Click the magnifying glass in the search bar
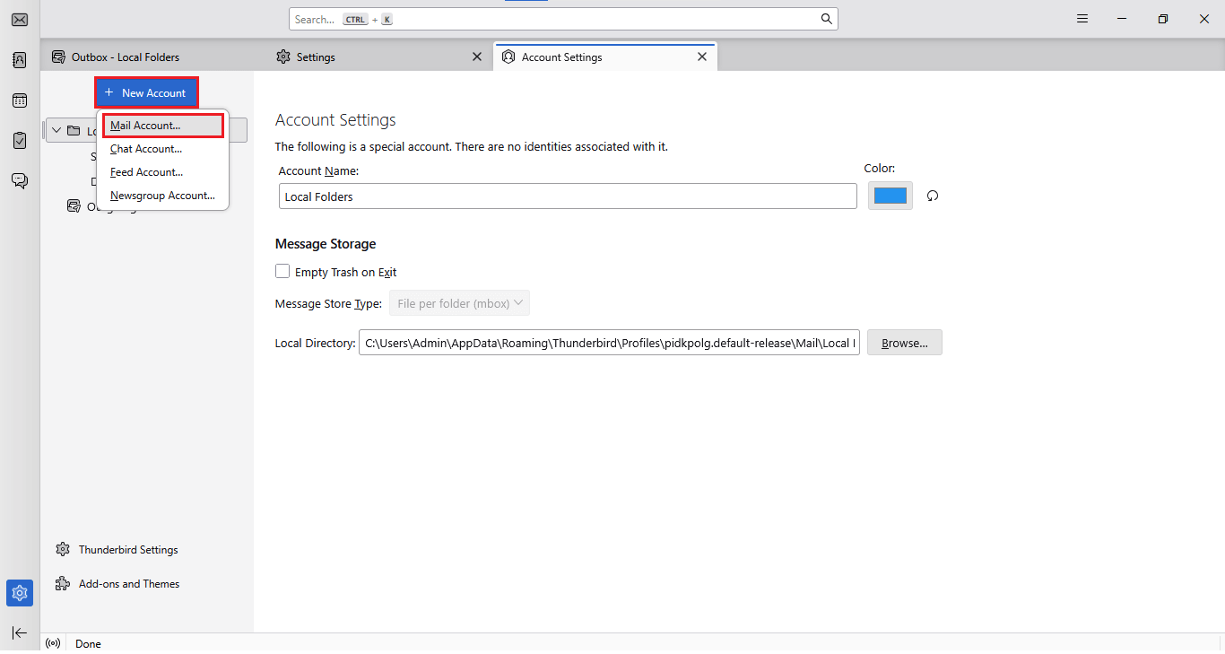The image size is (1225, 654). tap(825, 19)
